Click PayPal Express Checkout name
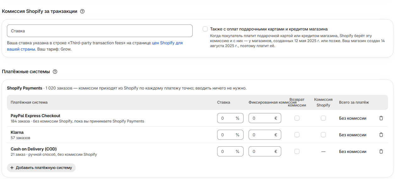The height and width of the screenshot is (179, 395). (x=36, y=116)
